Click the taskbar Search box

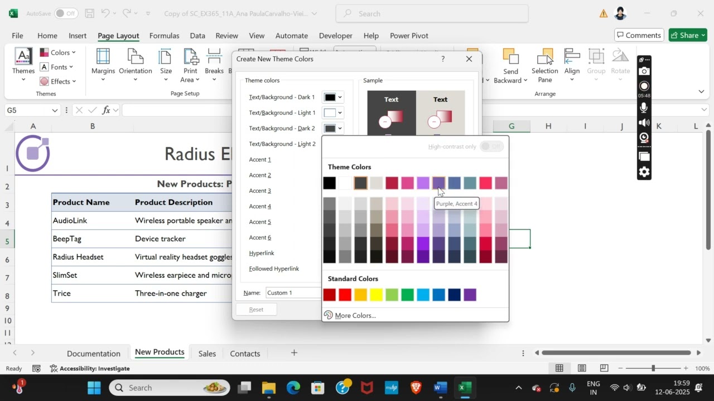[170, 388]
